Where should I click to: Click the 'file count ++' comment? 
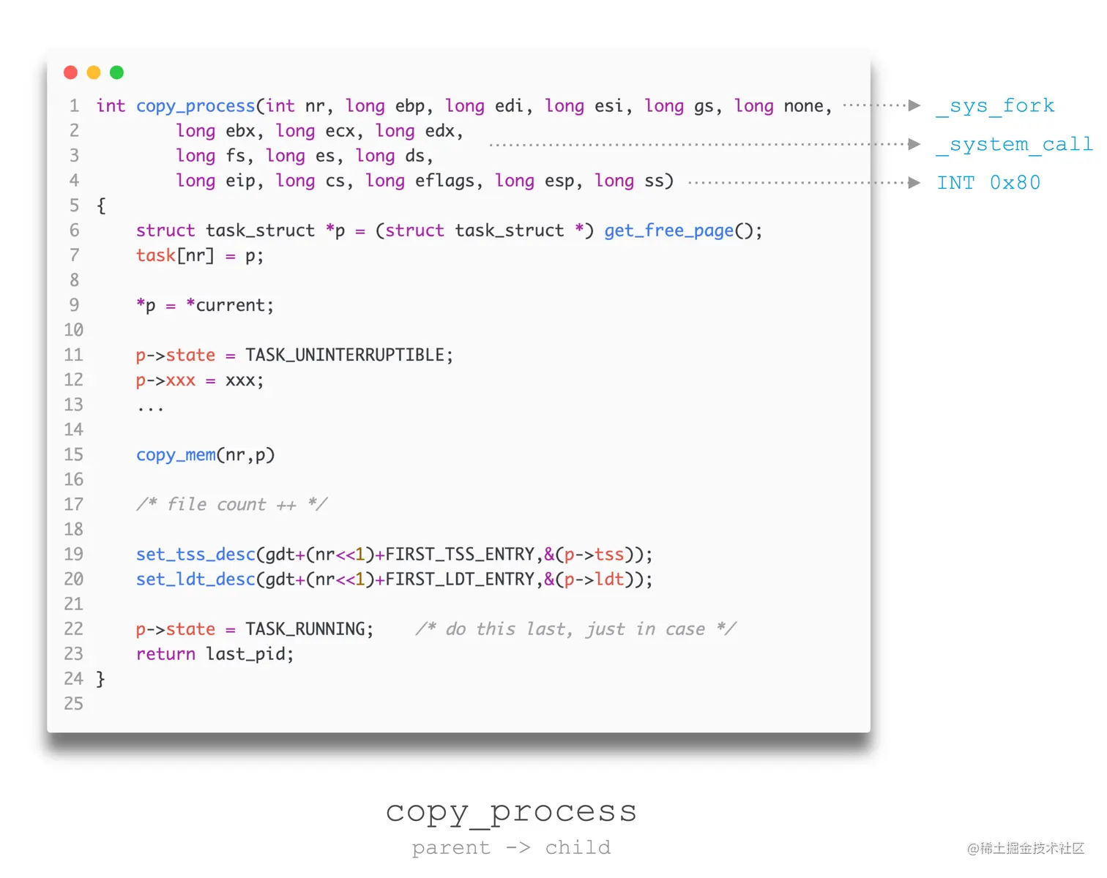coord(231,504)
